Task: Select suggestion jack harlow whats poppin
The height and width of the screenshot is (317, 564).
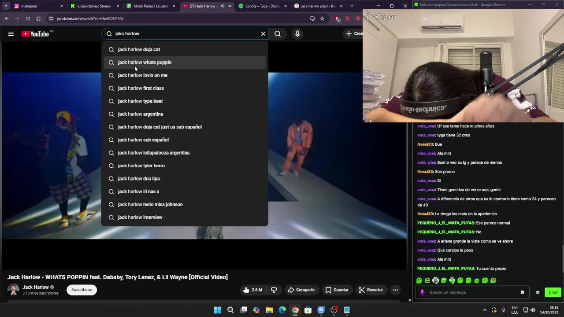Action: [185, 63]
